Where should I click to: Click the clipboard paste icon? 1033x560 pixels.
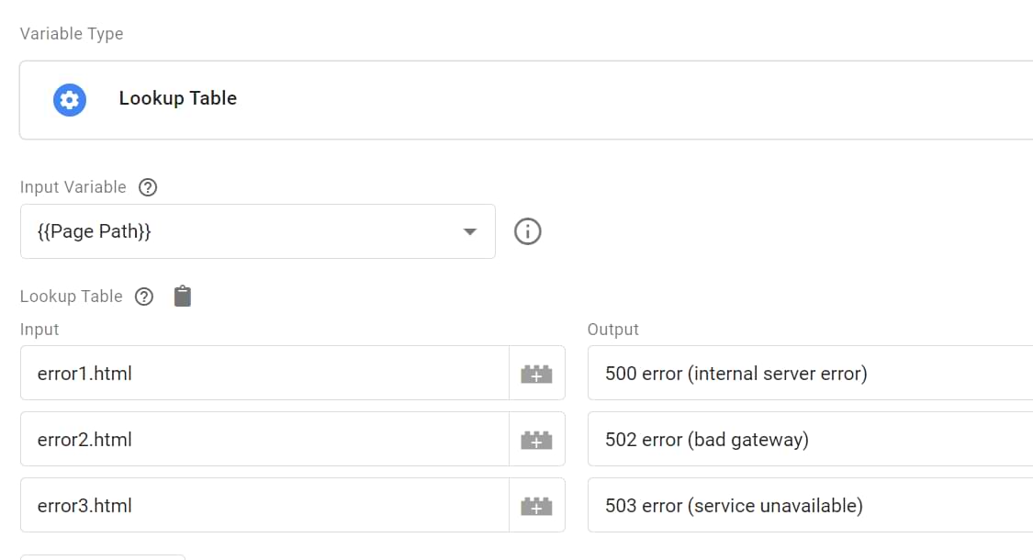pos(183,297)
